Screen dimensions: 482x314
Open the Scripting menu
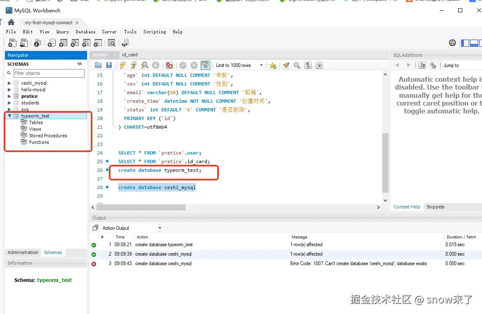pyautogui.click(x=154, y=32)
